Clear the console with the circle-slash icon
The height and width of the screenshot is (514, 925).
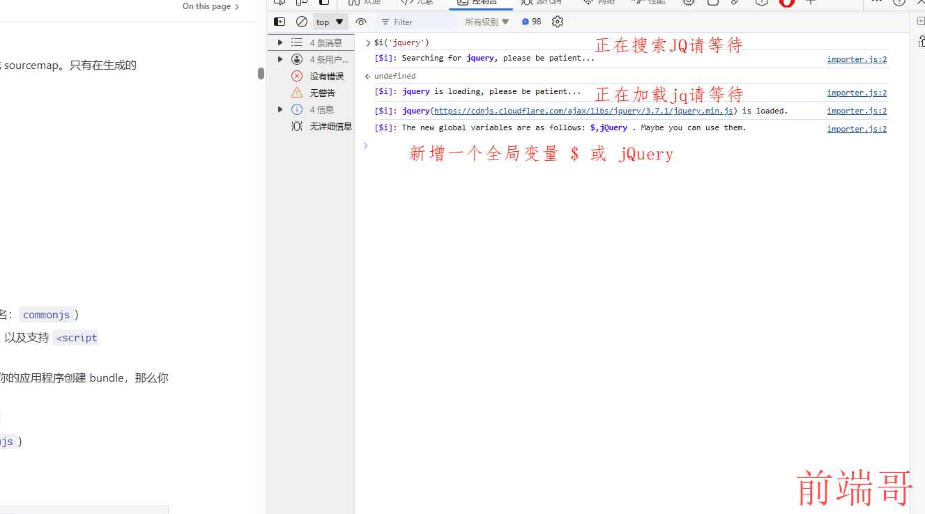click(x=302, y=22)
